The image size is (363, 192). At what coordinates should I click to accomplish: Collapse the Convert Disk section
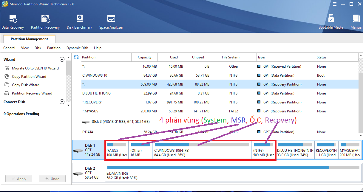[62, 102]
